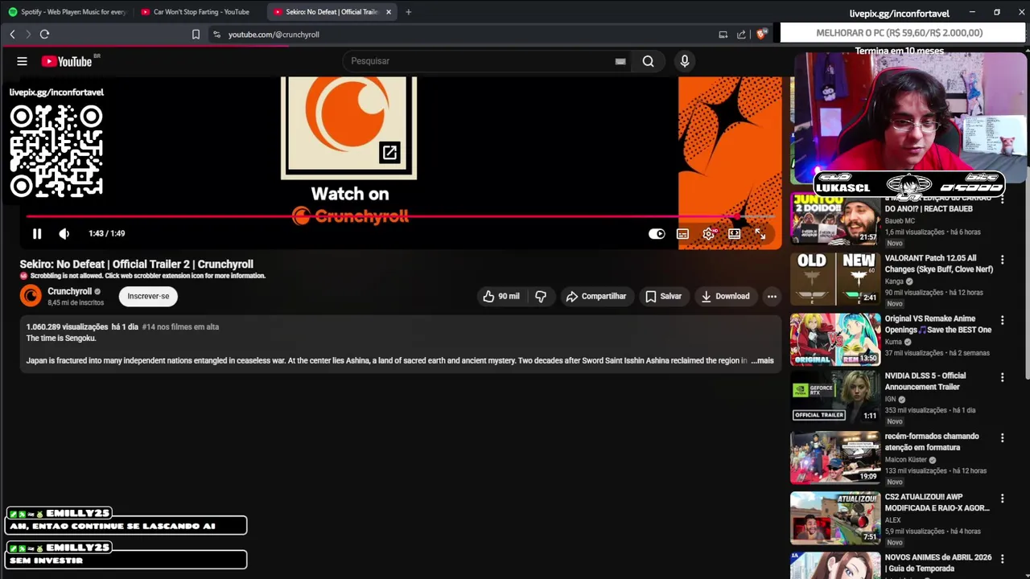
Task: Expand the description with ...mais
Action: pyautogui.click(x=762, y=361)
